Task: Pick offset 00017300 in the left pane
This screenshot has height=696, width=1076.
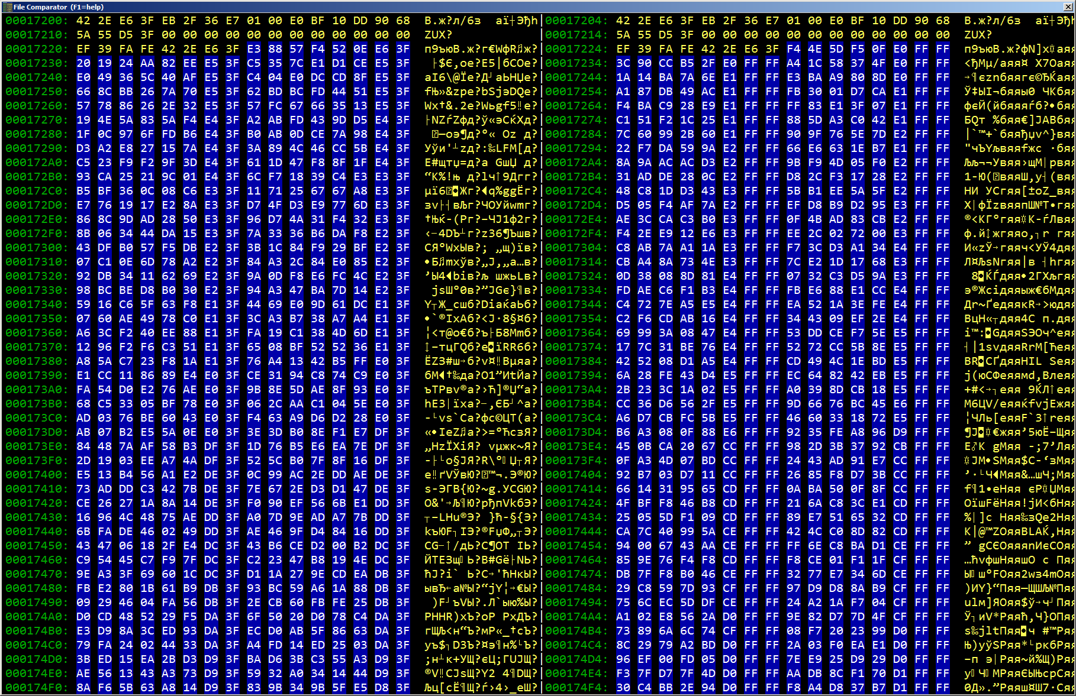Action: (x=37, y=248)
